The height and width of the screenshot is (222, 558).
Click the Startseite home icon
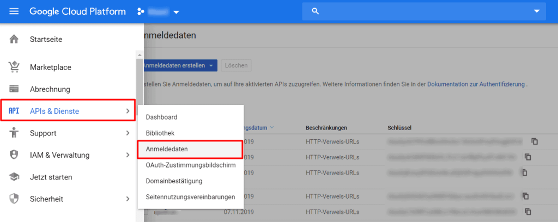tap(14, 39)
